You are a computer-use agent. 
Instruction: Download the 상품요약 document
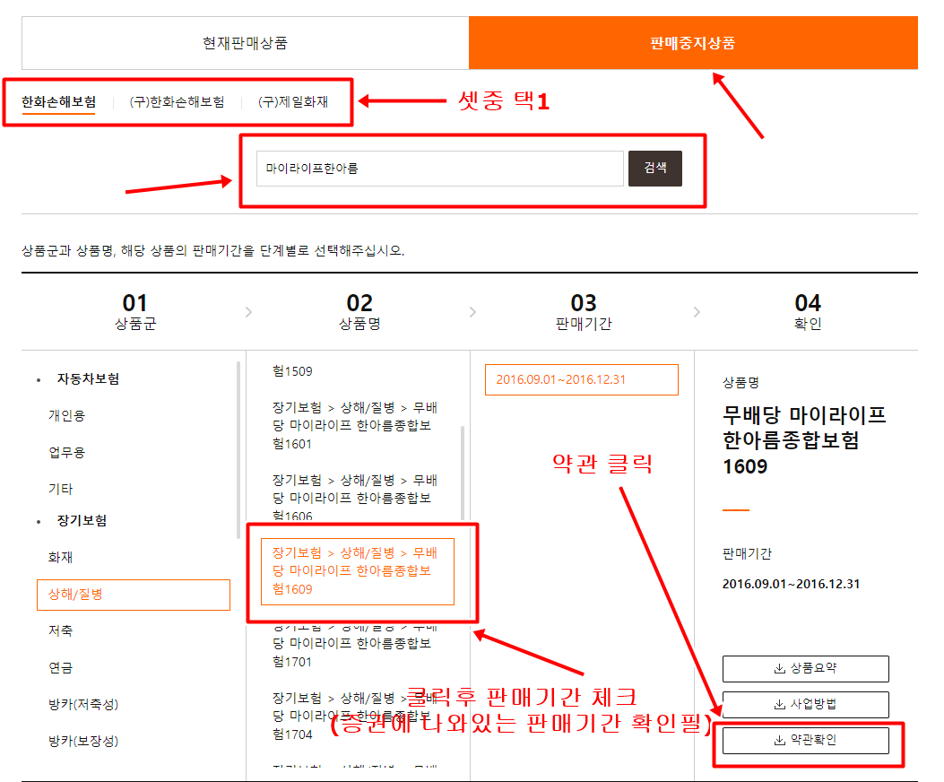(x=806, y=668)
